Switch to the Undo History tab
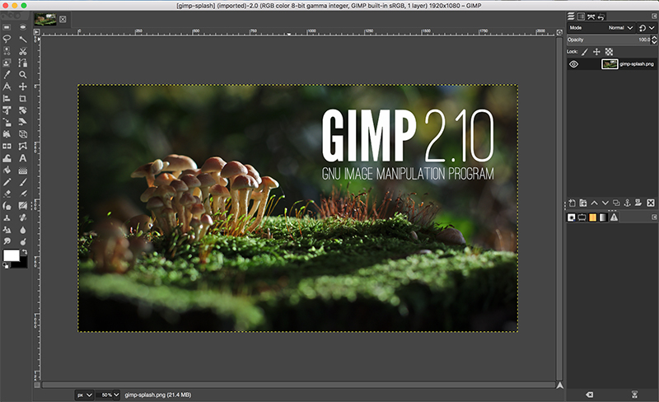The image size is (659, 402). pos(601,16)
